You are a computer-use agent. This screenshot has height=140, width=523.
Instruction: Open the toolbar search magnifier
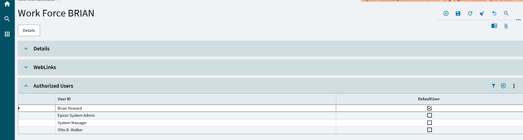[x=506, y=13]
